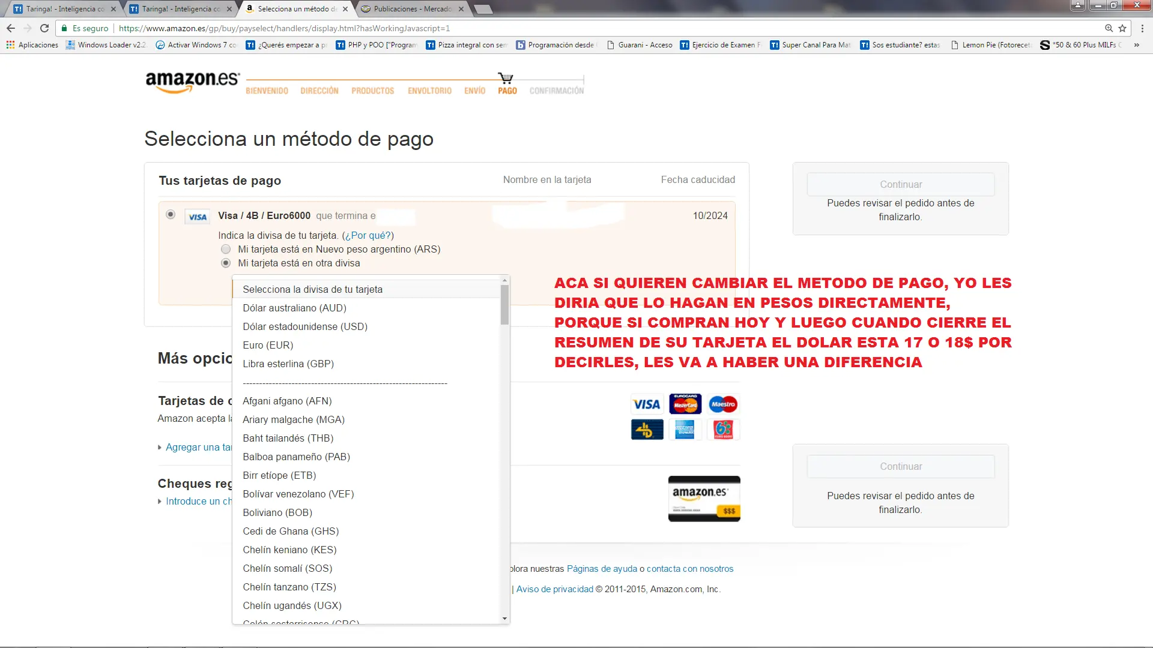Open the Aplicaciones apps shortcut
The width and height of the screenshot is (1153, 648).
pos(32,45)
